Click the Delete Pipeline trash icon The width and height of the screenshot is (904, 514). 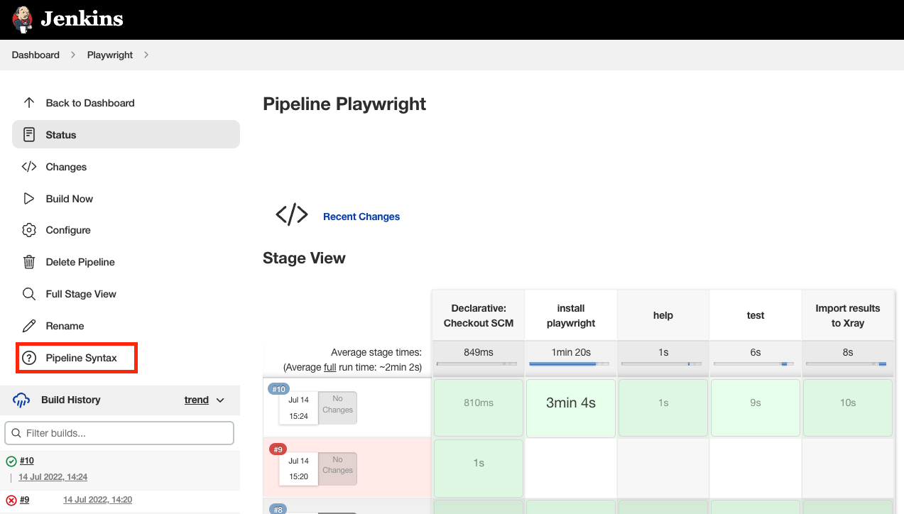(x=29, y=262)
